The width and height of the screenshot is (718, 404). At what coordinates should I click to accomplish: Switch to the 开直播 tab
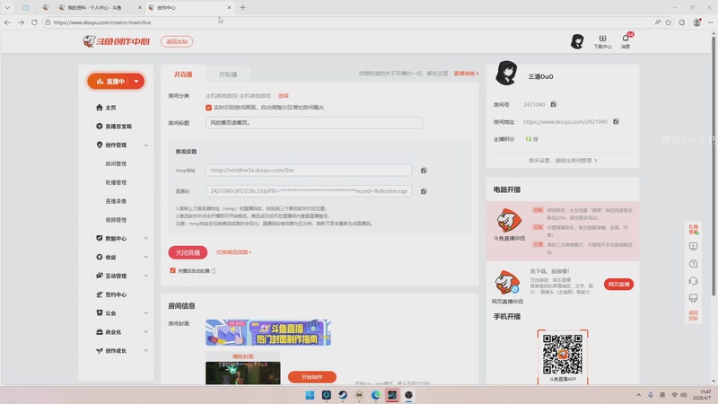(183, 75)
